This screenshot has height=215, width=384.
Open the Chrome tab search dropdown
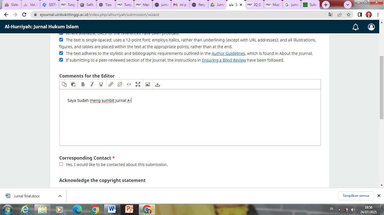pyautogui.click(x=348, y=5)
